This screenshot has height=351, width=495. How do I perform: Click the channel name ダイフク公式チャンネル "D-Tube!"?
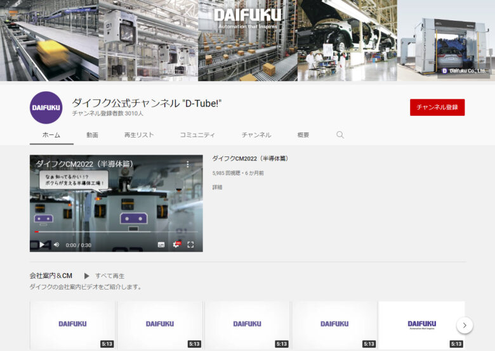click(147, 103)
